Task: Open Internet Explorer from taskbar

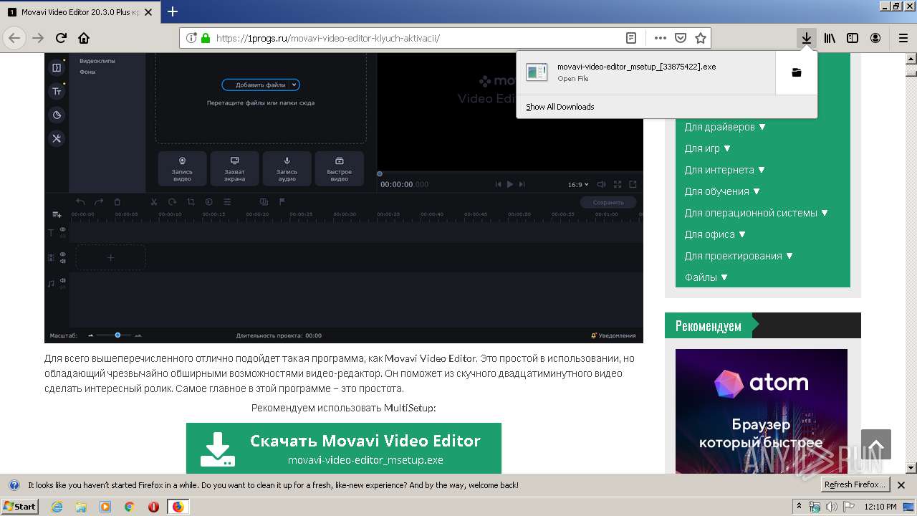Action: (x=57, y=507)
